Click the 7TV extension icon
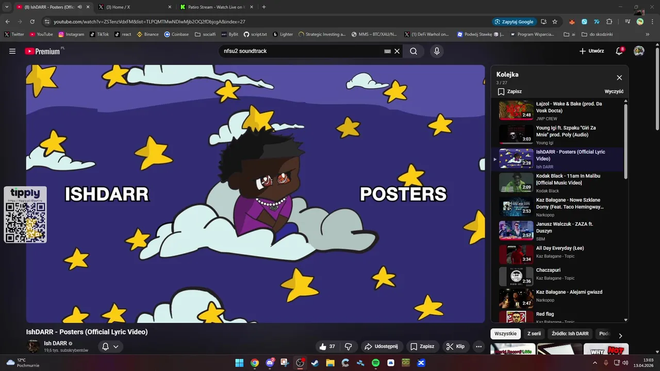Screen dimensions: 660x371 pos(597,22)
